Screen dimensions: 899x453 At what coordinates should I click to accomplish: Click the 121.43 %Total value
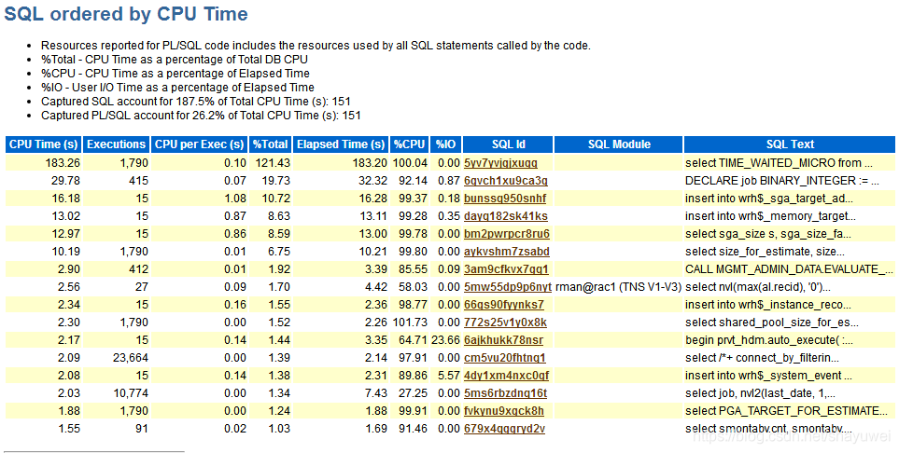[x=273, y=162]
